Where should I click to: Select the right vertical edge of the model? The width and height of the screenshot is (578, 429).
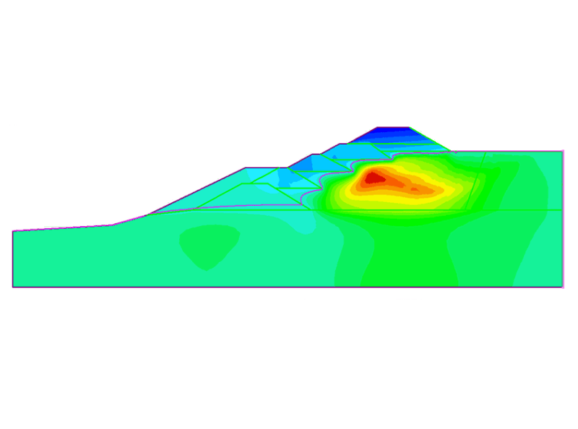pyautogui.click(x=562, y=217)
